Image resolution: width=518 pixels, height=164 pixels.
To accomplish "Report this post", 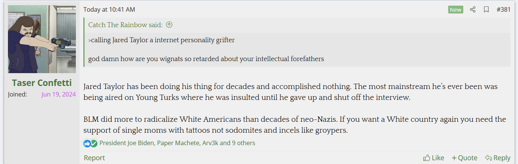I will tap(94, 158).
